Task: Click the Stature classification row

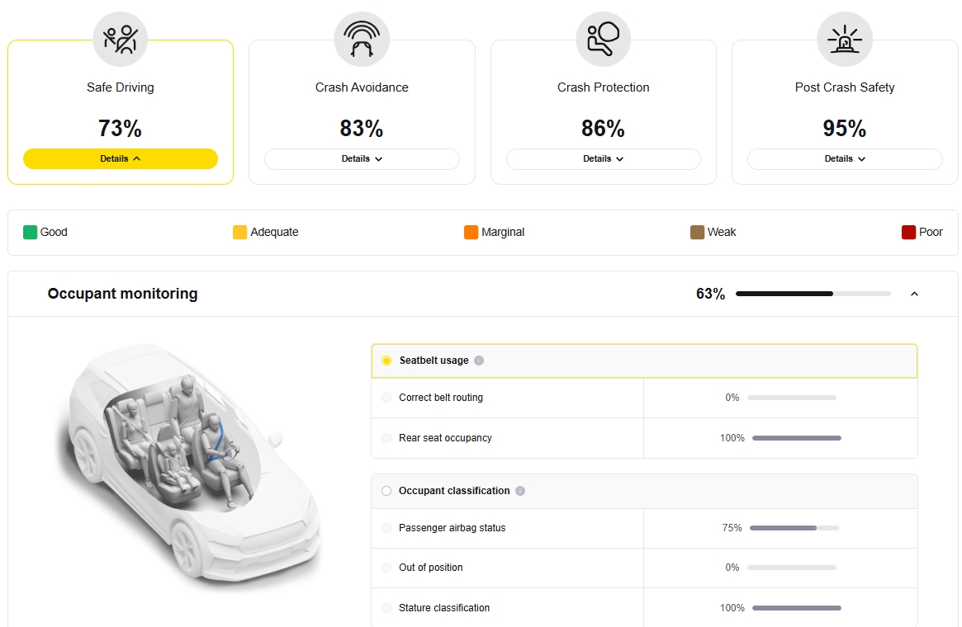Action: (x=644, y=608)
